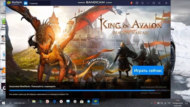Image resolution: width=190 pixels, height=107 pixels.
Task: Launch Microsoft Edge from the taskbar
Action: point(54,102)
